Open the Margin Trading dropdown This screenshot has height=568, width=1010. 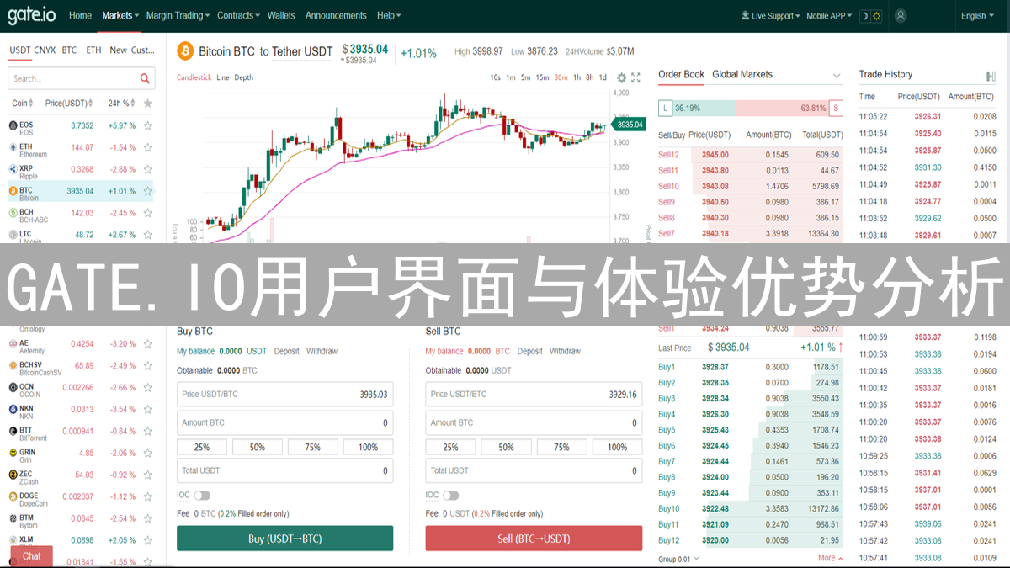(178, 15)
